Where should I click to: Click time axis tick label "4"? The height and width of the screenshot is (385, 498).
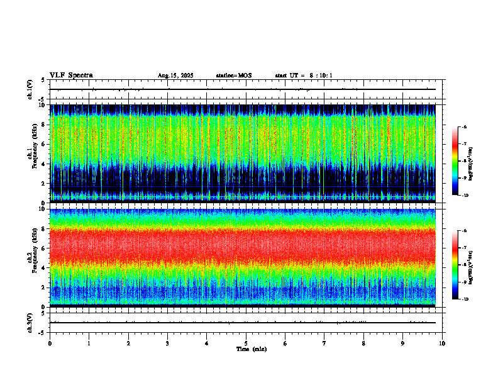[206, 343]
